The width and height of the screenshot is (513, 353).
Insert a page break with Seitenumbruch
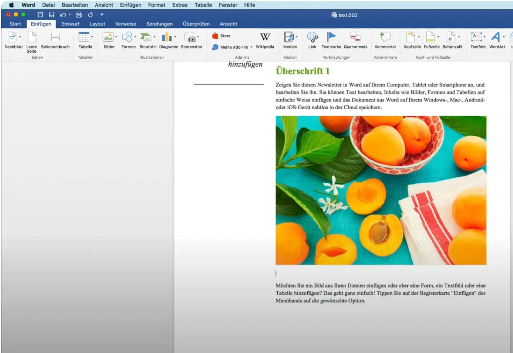[x=55, y=38]
